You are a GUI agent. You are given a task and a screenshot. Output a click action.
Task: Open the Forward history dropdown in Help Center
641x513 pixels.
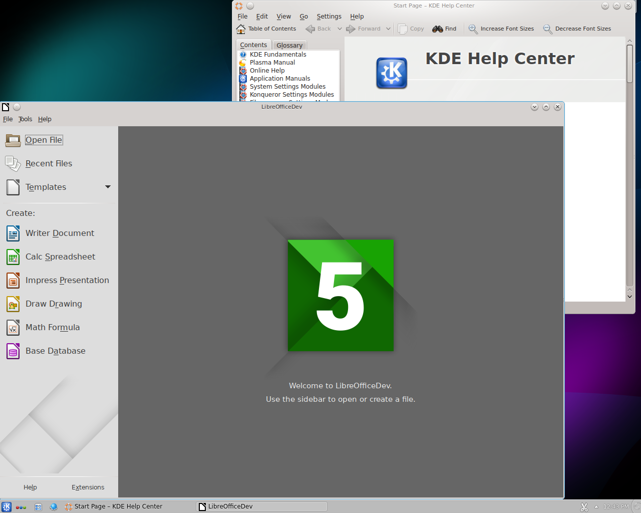point(388,29)
